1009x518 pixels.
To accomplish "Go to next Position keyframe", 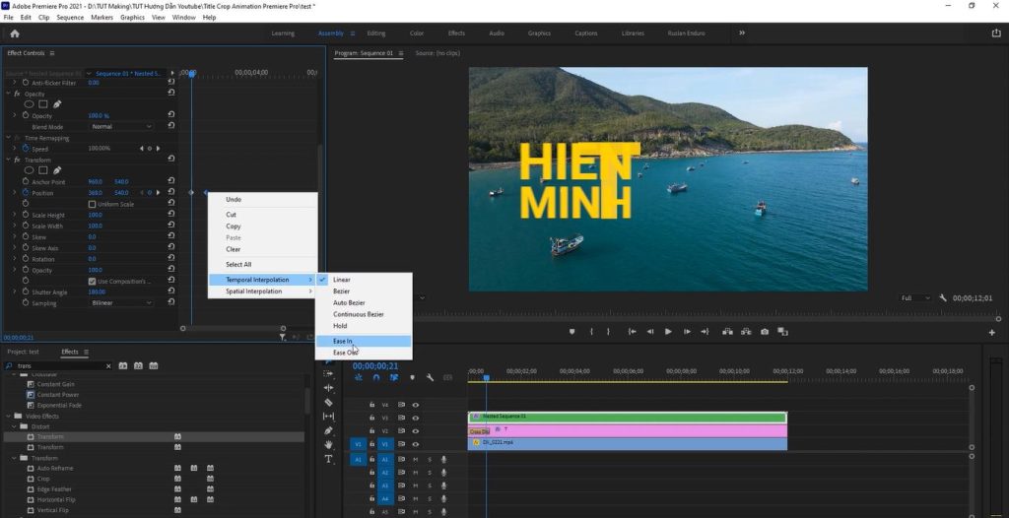I will pos(159,192).
